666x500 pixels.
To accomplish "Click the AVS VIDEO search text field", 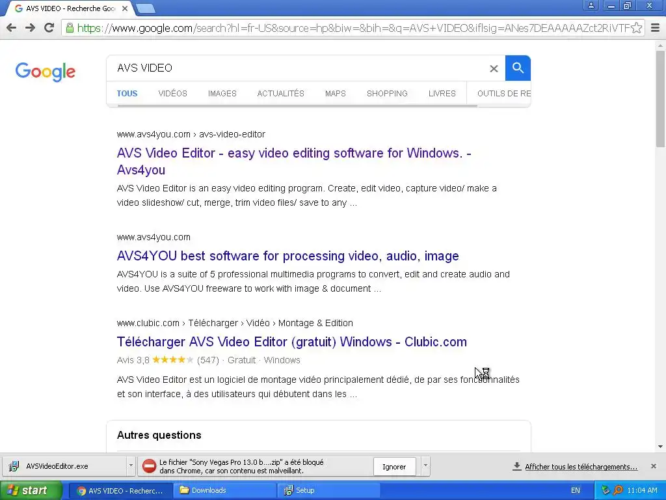I will (297, 68).
